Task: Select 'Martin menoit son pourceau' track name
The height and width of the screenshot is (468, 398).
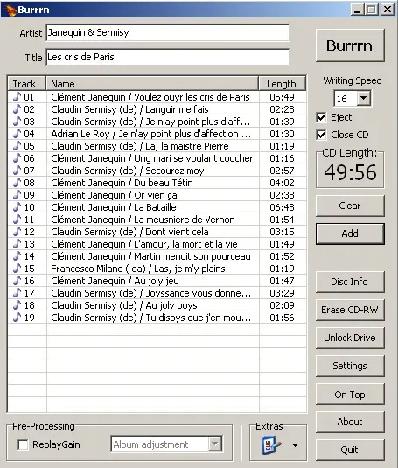Action: tap(192, 256)
